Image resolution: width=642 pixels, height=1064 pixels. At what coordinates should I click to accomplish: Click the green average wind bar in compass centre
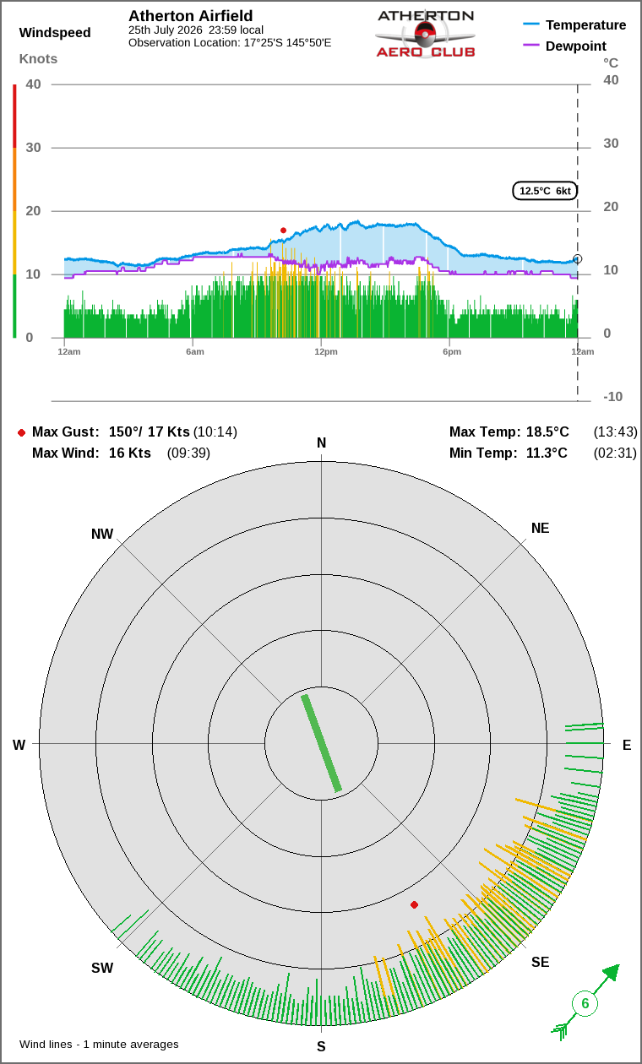click(321, 743)
